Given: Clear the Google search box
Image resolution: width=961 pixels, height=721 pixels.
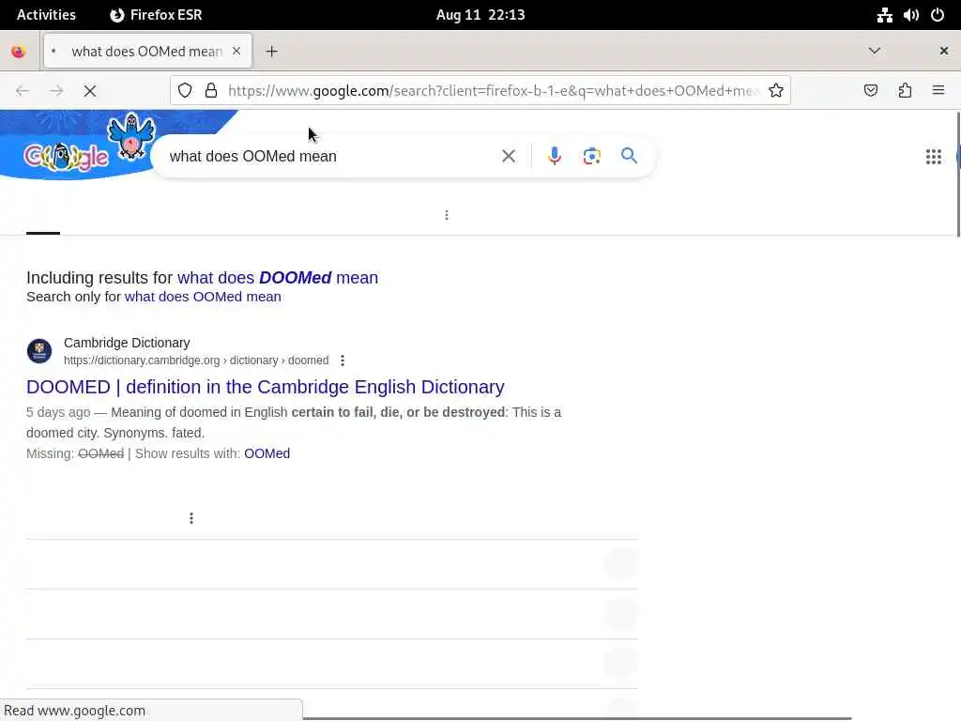Looking at the screenshot, I should pos(508,157).
